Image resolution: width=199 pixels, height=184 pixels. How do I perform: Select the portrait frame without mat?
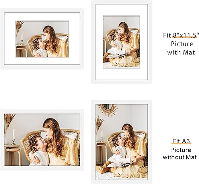(x=121, y=142)
